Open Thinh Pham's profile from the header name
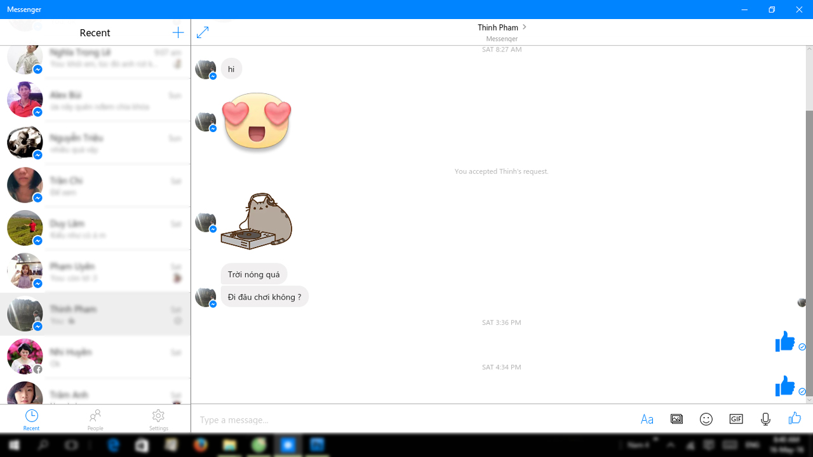Image resolution: width=813 pixels, height=457 pixels. (498, 27)
